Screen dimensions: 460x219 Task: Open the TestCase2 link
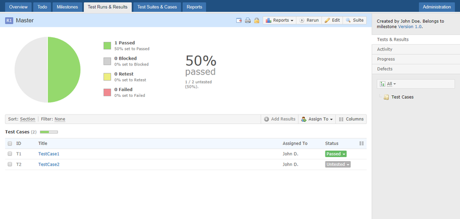point(49,165)
